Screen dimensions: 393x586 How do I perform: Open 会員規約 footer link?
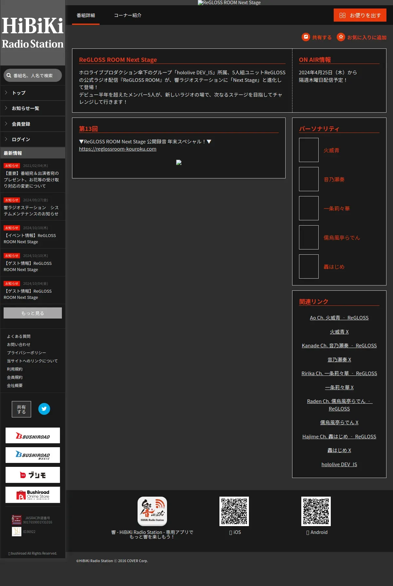click(x=15, y=377)
